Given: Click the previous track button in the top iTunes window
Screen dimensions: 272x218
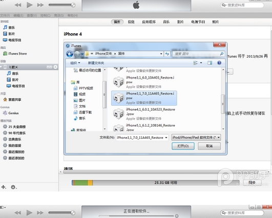Looking at the screenshot, I should tap(18, 5).
